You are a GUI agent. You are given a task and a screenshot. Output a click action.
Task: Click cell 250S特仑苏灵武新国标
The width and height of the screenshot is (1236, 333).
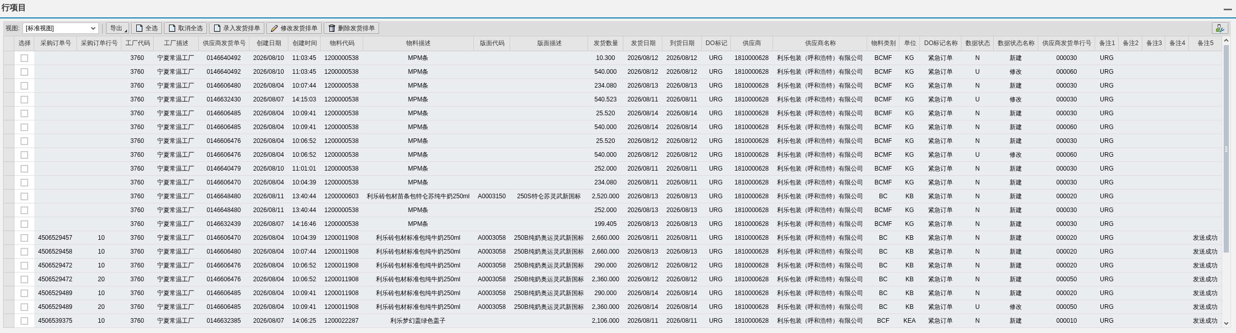pyautogui.click(x=549, y=196)
